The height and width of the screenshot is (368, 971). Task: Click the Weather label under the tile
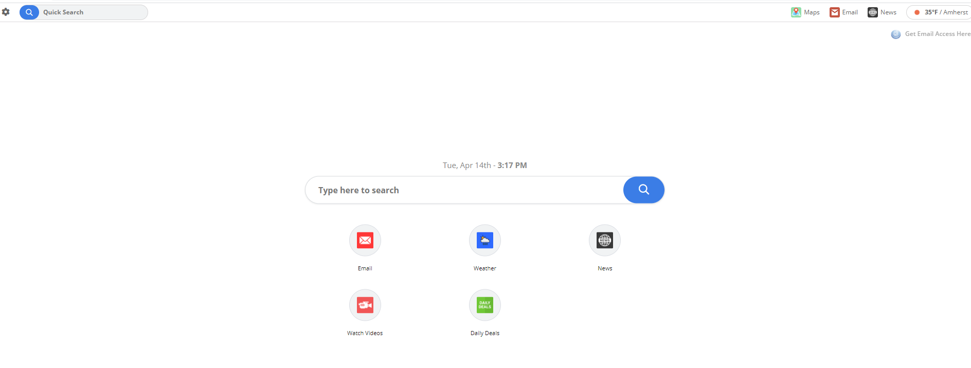pyautogui.click(x=485, y=268)
